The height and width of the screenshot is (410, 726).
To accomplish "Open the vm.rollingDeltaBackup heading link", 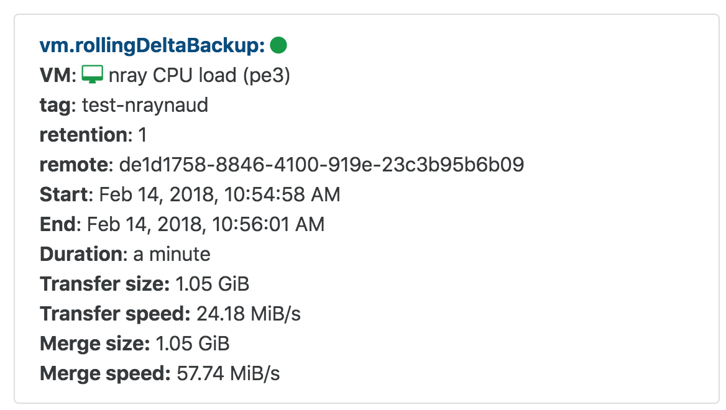I will tap(152, 45).
